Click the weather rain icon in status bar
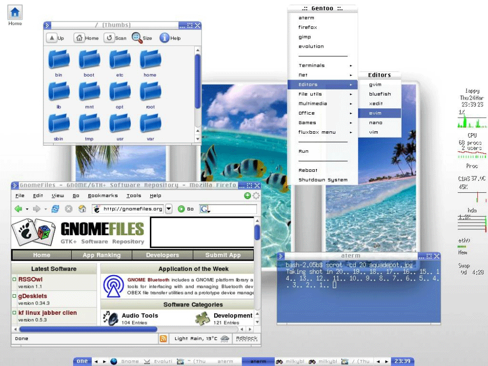 (224, 339)
